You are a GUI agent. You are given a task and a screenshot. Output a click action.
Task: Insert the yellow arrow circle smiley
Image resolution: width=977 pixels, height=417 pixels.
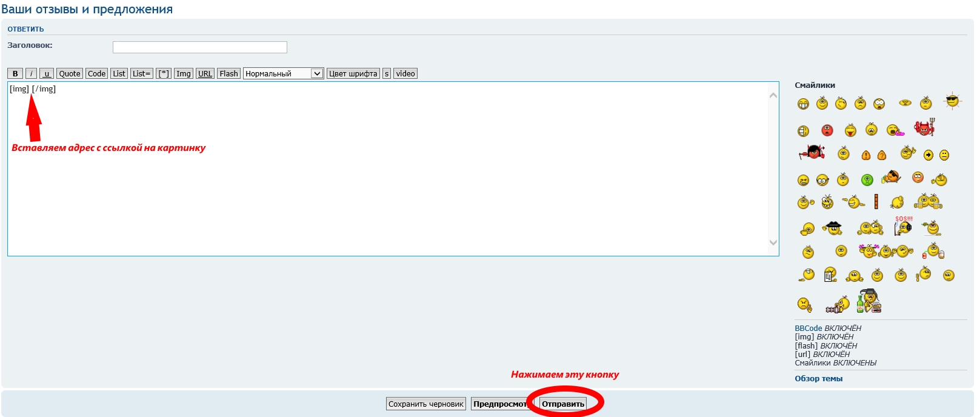pos(928,155)
